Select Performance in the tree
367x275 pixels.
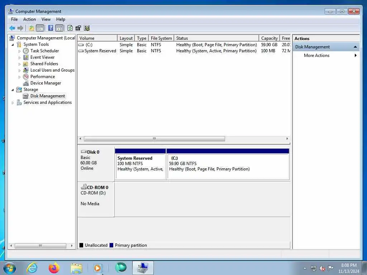click(43, 77)
